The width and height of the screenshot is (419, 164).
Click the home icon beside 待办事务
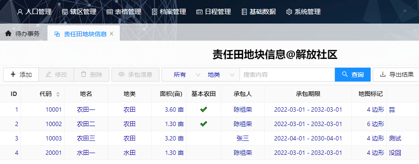pyautogui.click(x=8, y=34)
